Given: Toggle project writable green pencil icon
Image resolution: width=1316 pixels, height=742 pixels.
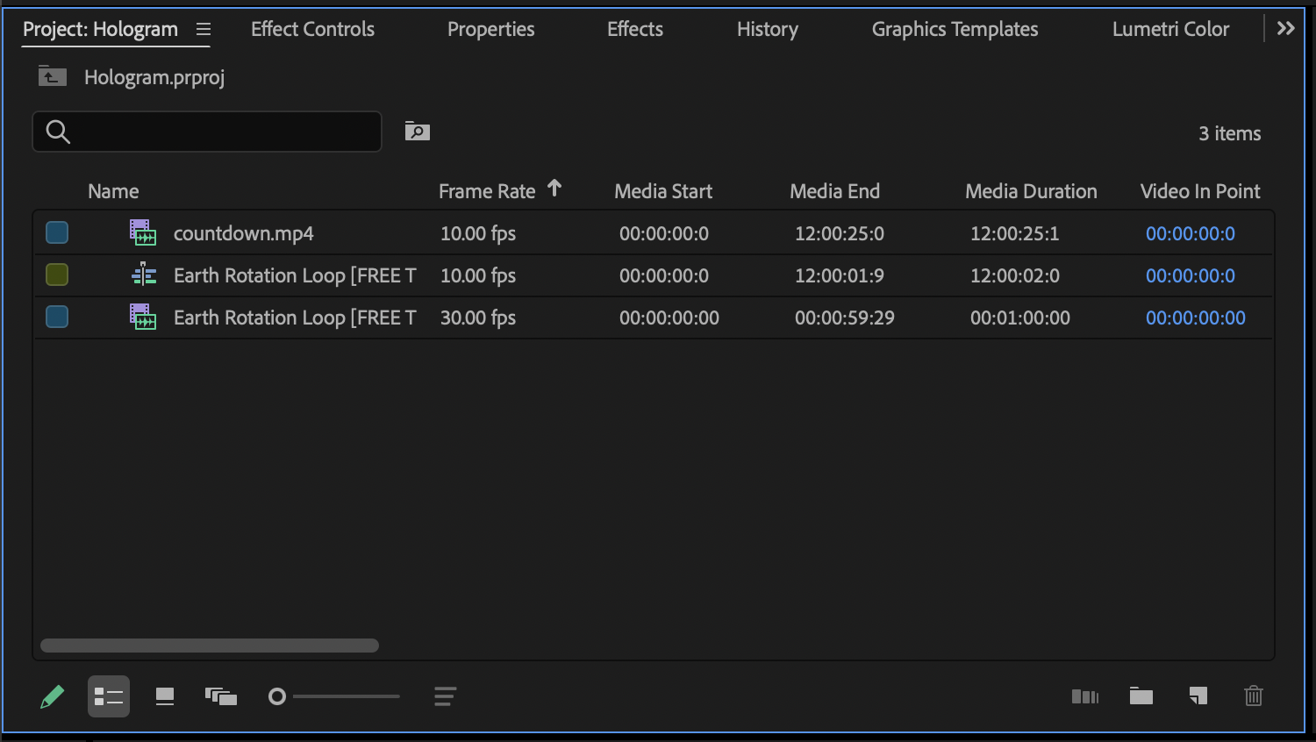Looking at the screenshot, I should 52,697.
